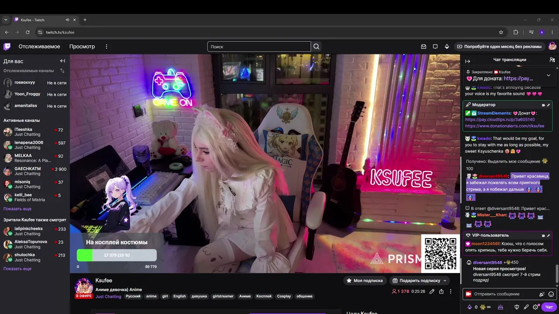Open roseoxxyy offline channel

[35, 82]
